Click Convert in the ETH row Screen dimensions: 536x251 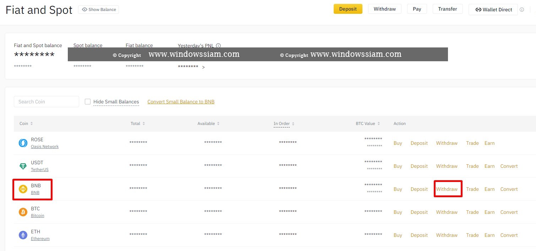509,235
